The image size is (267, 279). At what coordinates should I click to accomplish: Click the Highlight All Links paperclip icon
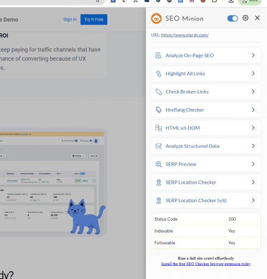pos(159,74)
